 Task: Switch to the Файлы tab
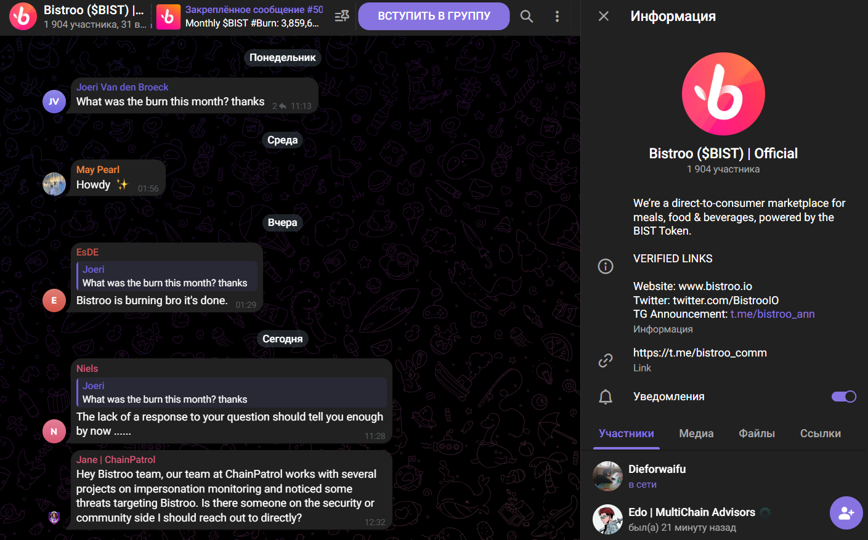coord(756,433)
